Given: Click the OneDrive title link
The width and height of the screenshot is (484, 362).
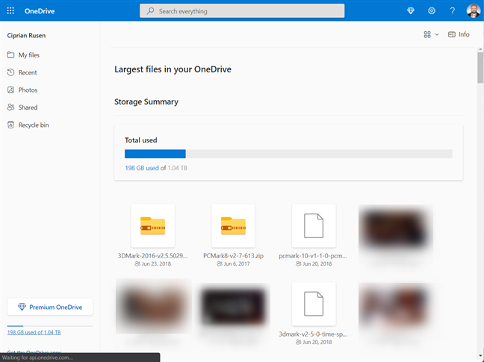Looking at the screenshot, I should pyautogui.click(x=40, y=11).
